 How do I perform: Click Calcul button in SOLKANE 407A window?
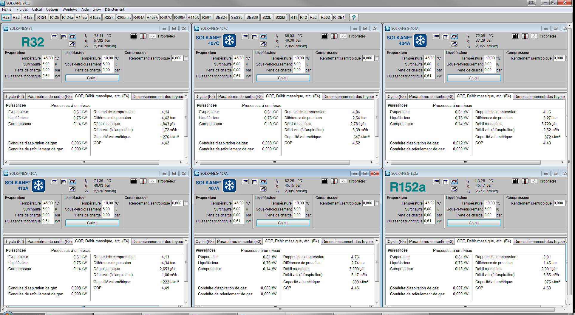[283, 223]
